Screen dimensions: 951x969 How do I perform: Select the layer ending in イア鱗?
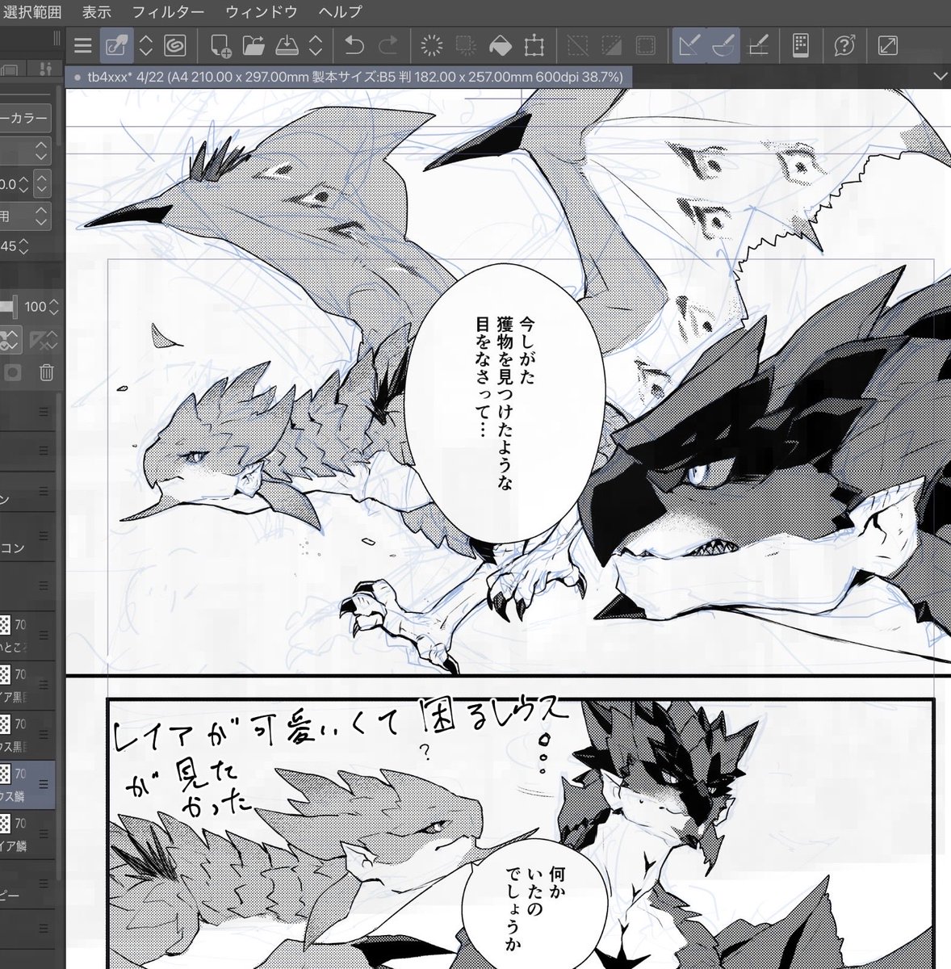point(27,835)
